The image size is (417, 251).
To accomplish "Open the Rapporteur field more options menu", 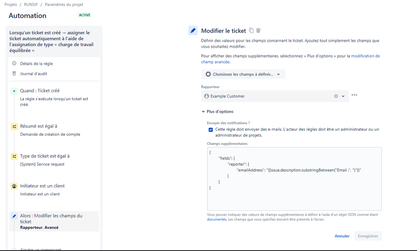I will tap(354, 95).
